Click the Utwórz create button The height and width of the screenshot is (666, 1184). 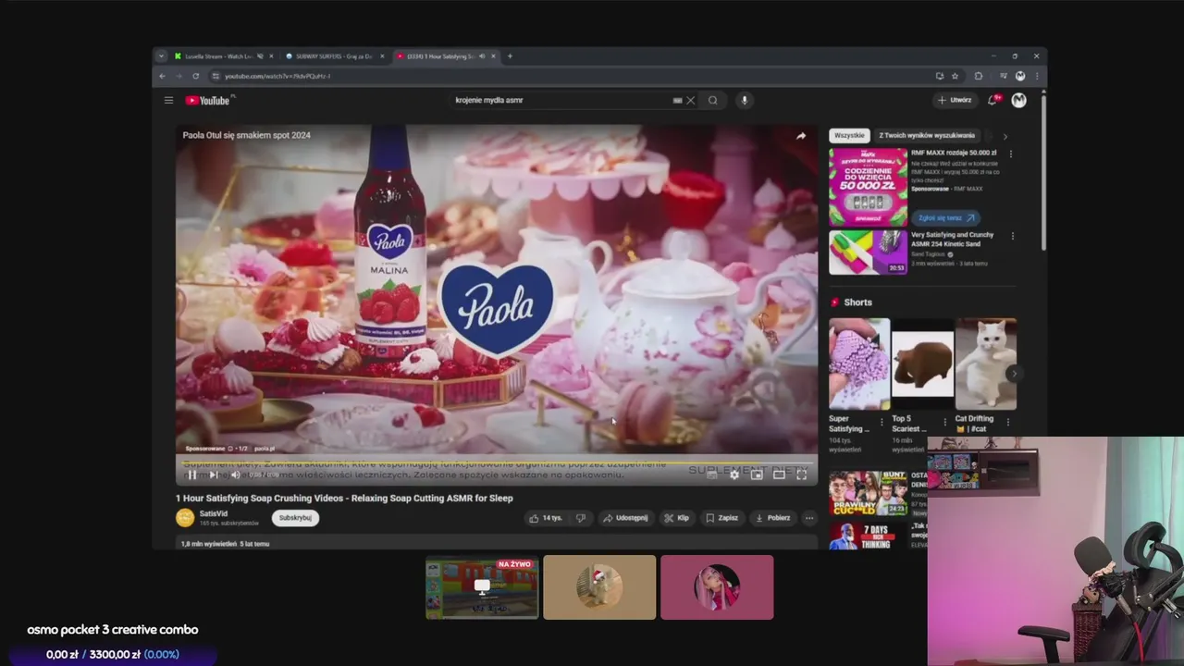(x=955, y=100)
